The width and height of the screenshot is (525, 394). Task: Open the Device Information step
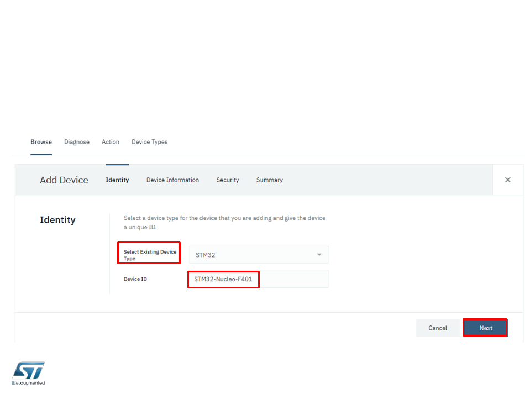[172, 180]
